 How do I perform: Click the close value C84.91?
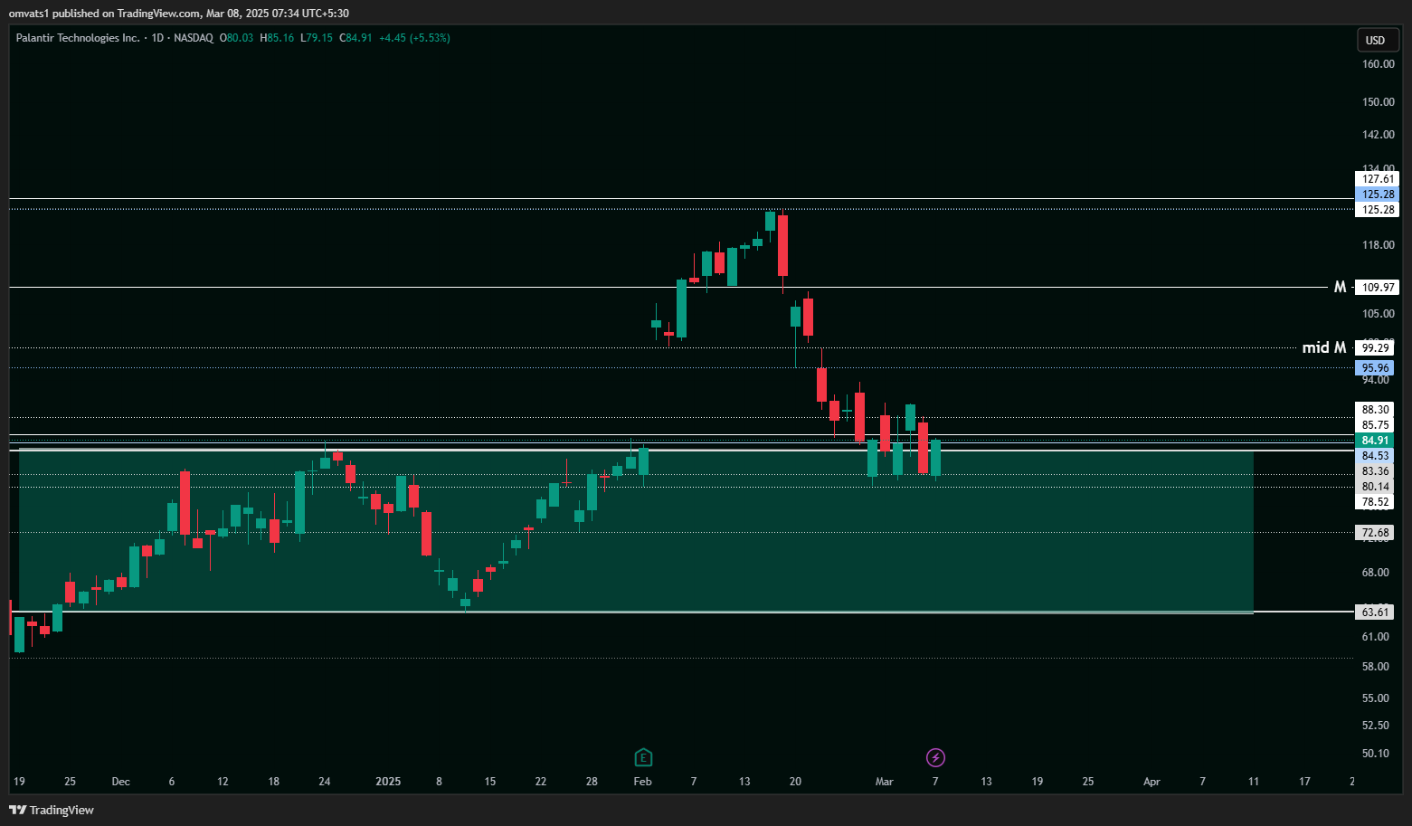(x=356, y=38)
